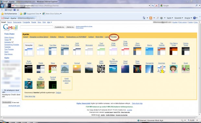This screenshot has height=123, width=201.
Task: Choose the black Terminal theme swatch
Action: (53, 85)
